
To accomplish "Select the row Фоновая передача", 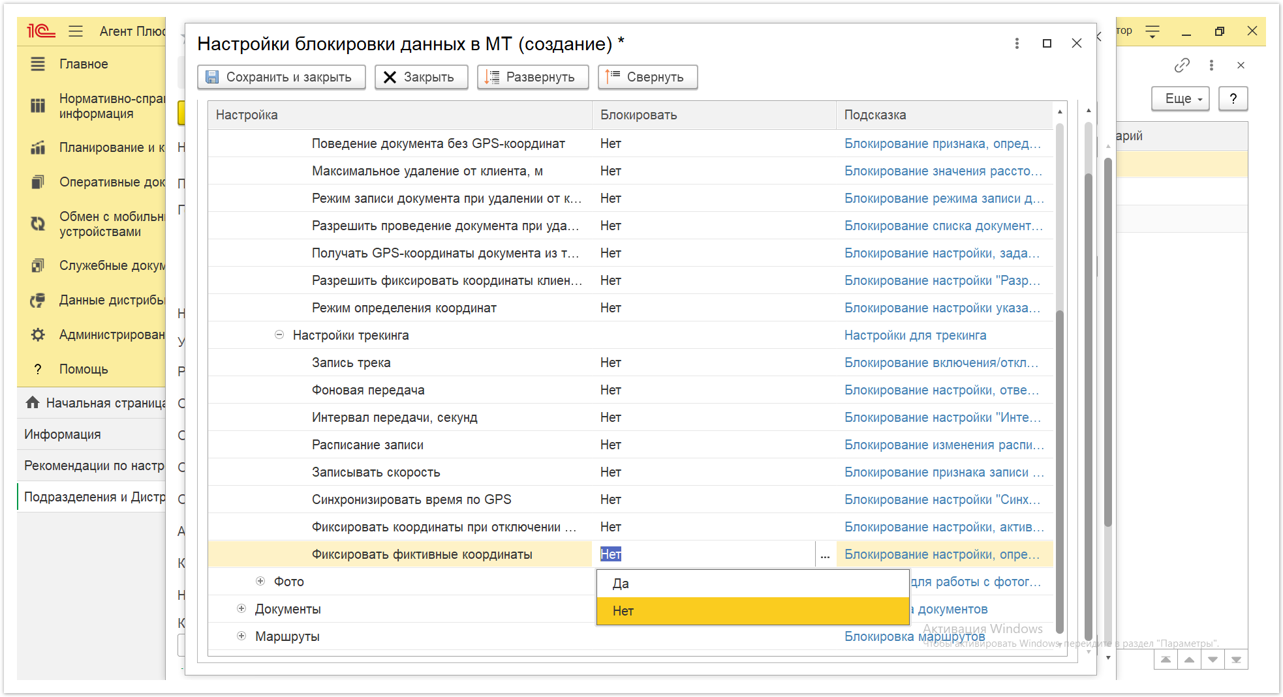I will pyautogui.click(x=630, y=390).
